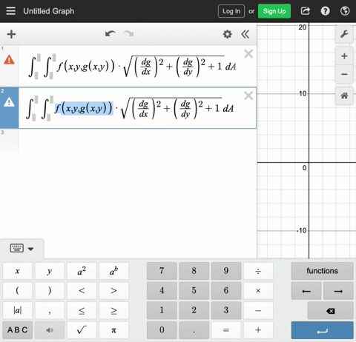Click warning icon on expression 1

coord(9,60)
